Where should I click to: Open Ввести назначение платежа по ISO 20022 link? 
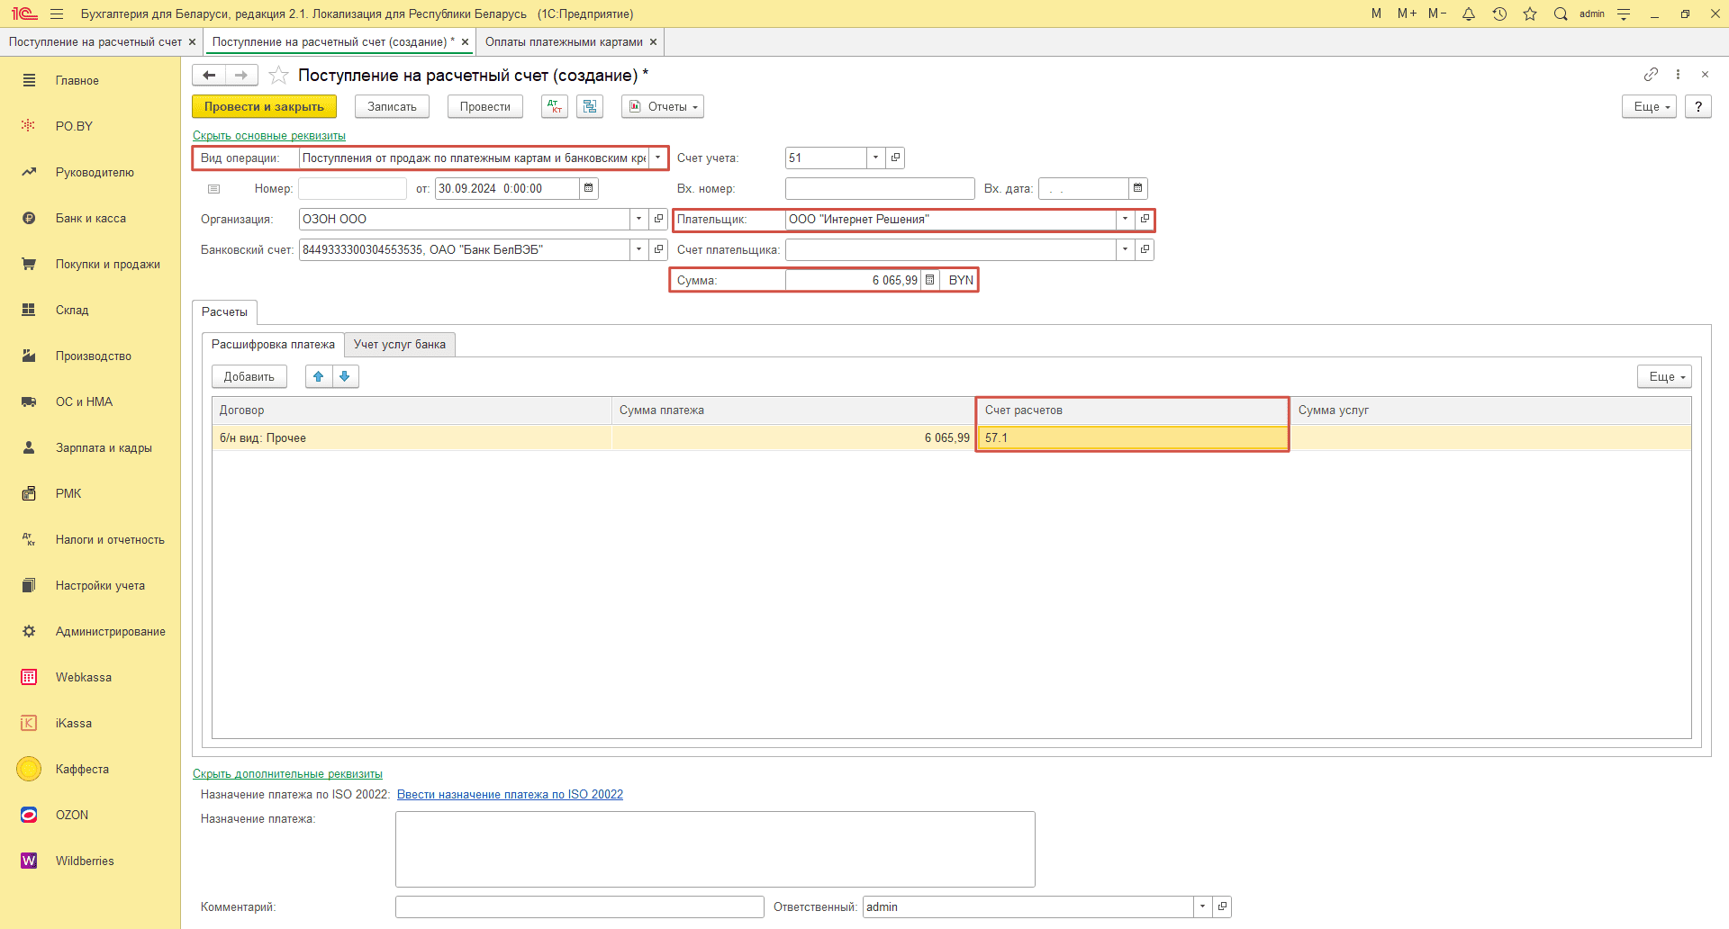point(510,794)
